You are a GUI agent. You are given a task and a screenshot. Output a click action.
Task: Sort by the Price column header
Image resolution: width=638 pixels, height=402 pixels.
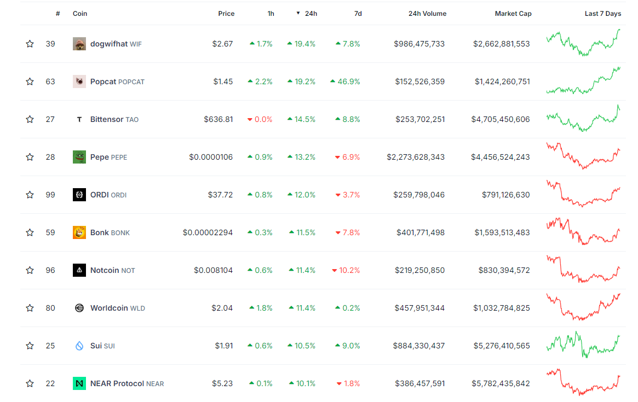[x=226, y=14]
